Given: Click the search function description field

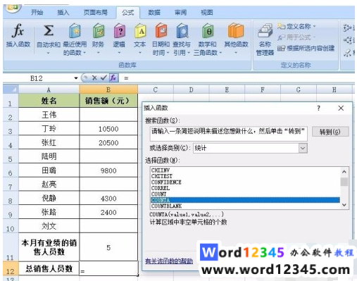Looking at the screenshot, I should click(228, 134).
